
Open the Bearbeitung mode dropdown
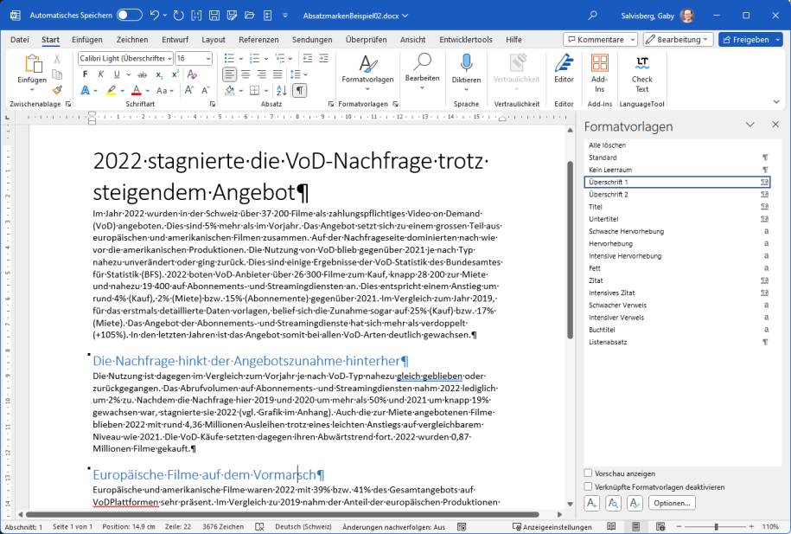[679, 39]
